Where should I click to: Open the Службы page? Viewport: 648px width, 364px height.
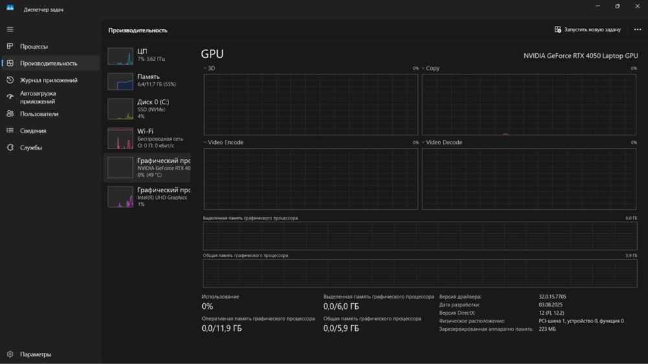(x=50, y=148)
